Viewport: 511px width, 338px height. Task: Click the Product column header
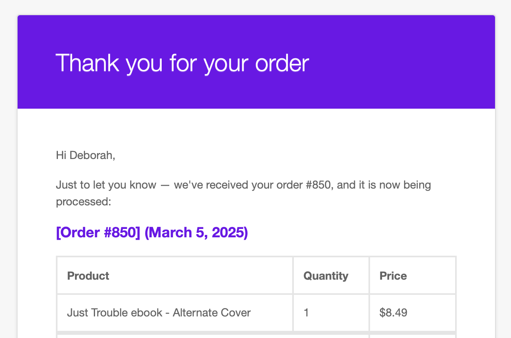coord(88,276)
